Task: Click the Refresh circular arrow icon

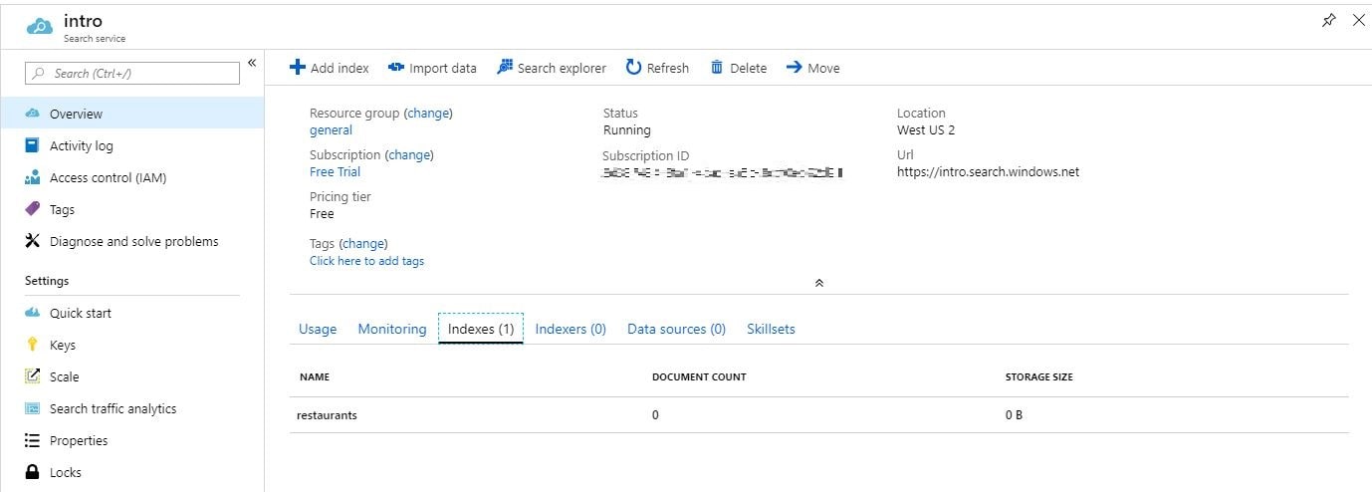Action: click(x=633, y=67)
